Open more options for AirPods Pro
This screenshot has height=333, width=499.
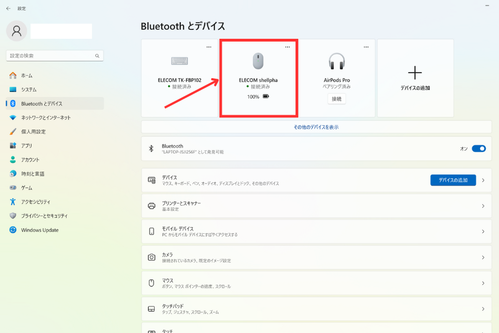coord(366,47)
